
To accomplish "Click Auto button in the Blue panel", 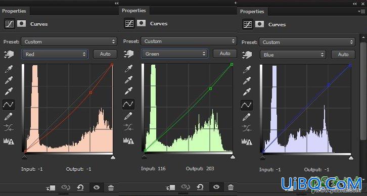I will click(x=343, y=55).
